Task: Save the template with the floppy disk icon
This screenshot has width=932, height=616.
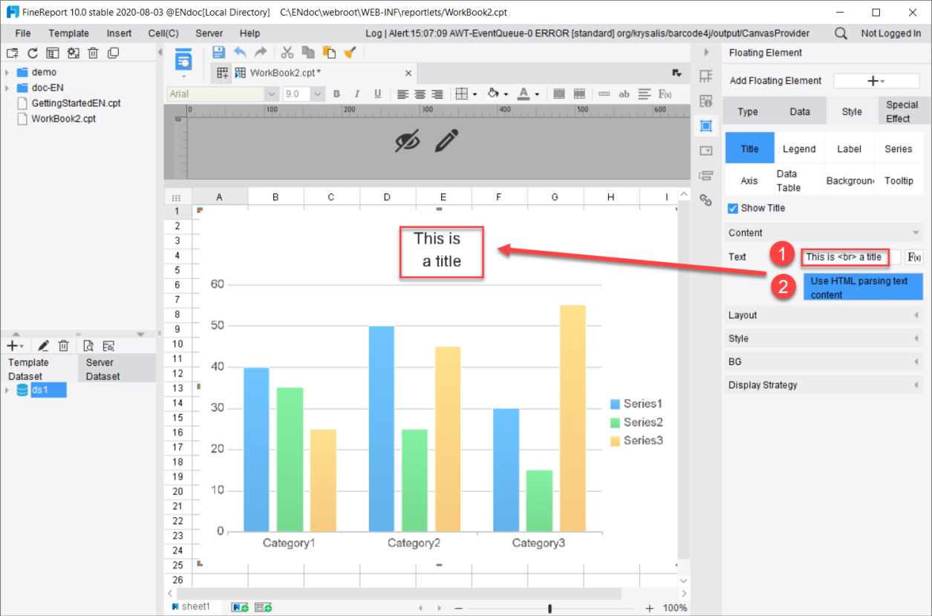Action: click(x=218, y=52)
